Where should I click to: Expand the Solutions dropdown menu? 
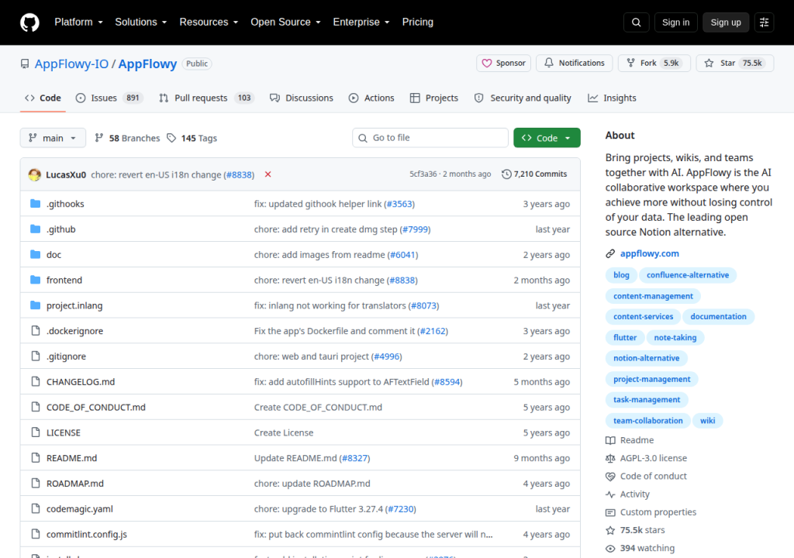141,22
